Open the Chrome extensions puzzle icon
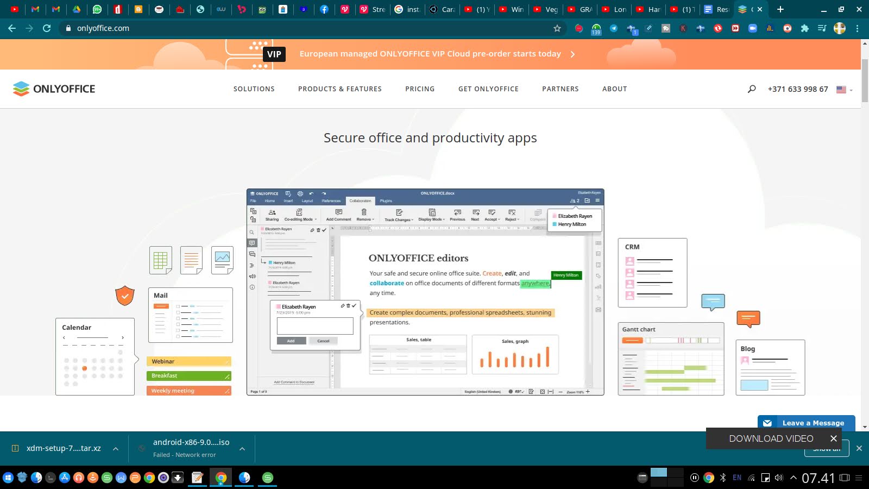Screen dimensions: 869x489 point(805,28)
